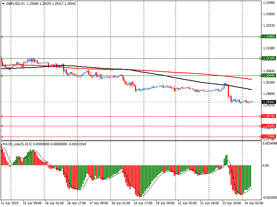Screen dimensions: 277x207
Task: Click the 1.31580 price scale value
Action: (x=269, y=48)
